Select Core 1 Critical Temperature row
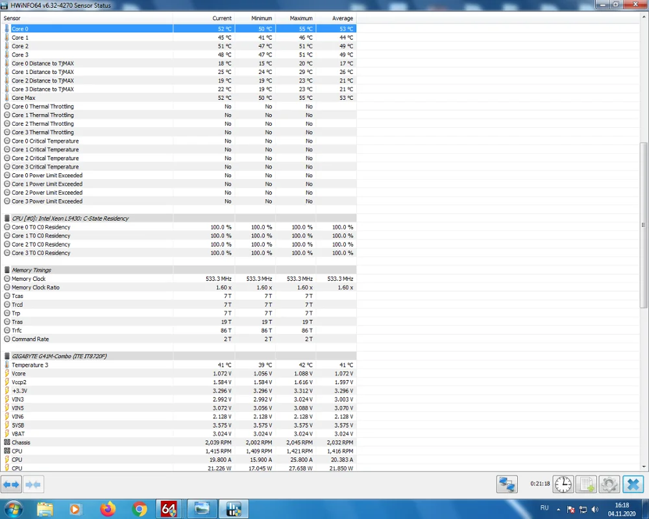649x519 pixels. [x=178, y=149]
